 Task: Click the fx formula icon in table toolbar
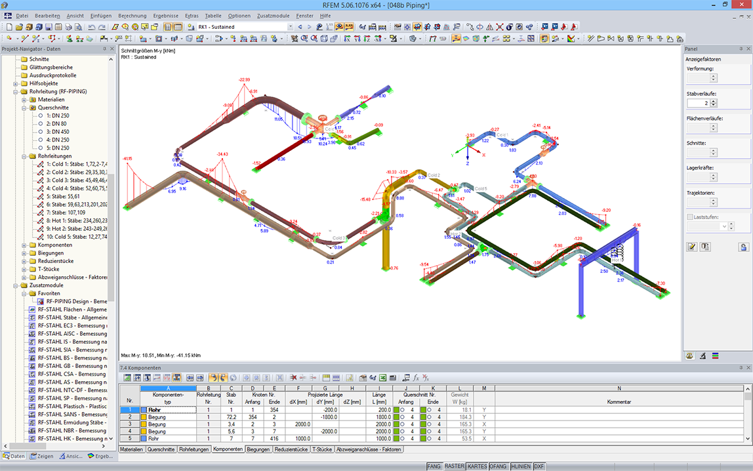416,378
